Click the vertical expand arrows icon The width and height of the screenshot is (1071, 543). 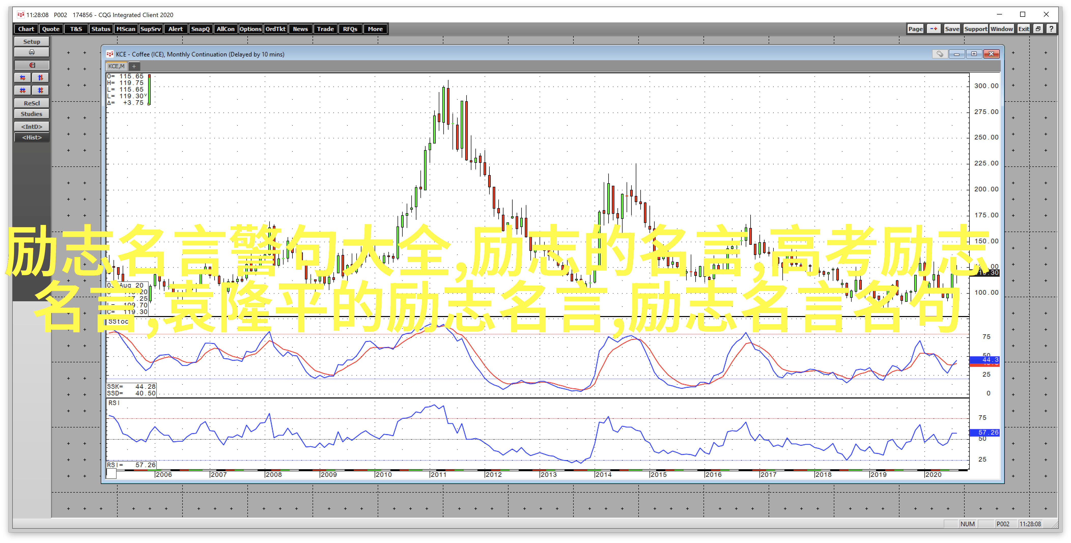[40, 78]
